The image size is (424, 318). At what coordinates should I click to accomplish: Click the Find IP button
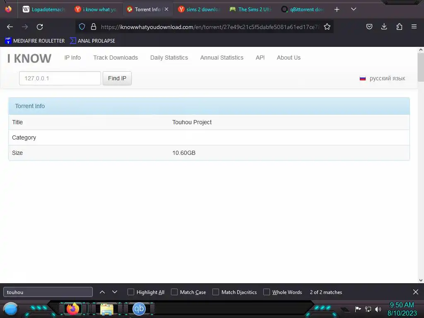pyautogui.click(x=117, y=78)
